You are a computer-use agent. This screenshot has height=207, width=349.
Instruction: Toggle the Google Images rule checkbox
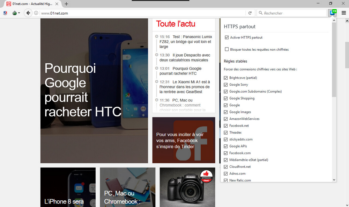tap(226, 112)
